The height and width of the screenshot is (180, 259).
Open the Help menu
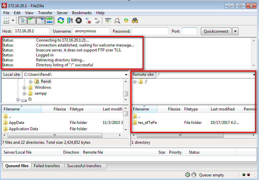100,13
